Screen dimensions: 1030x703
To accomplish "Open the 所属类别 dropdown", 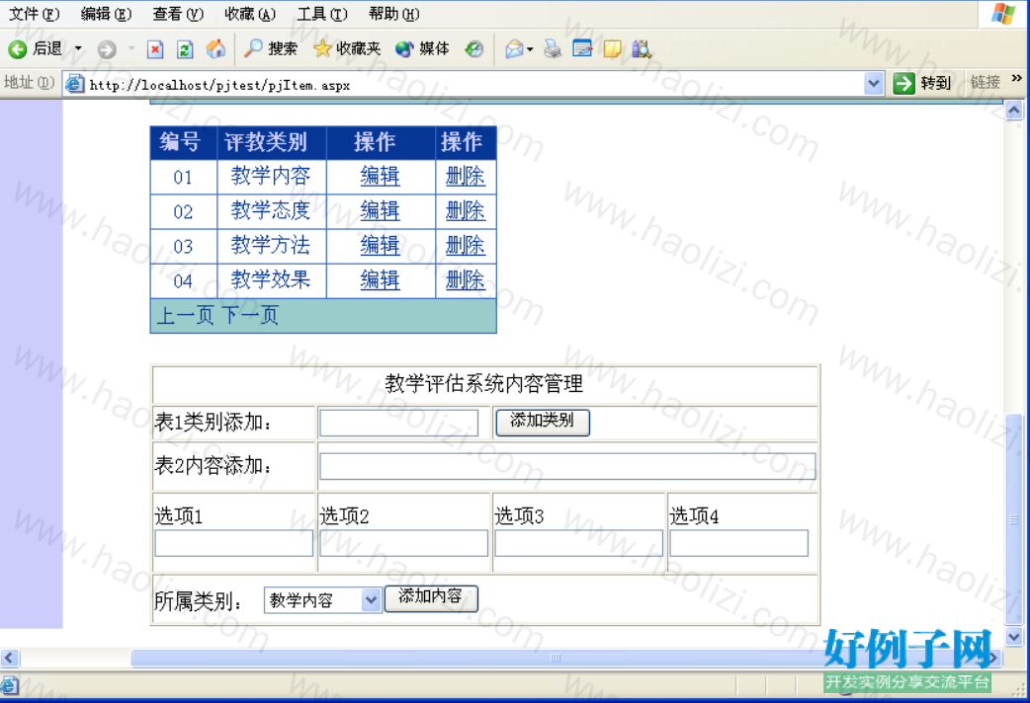I will pos(323,600).
